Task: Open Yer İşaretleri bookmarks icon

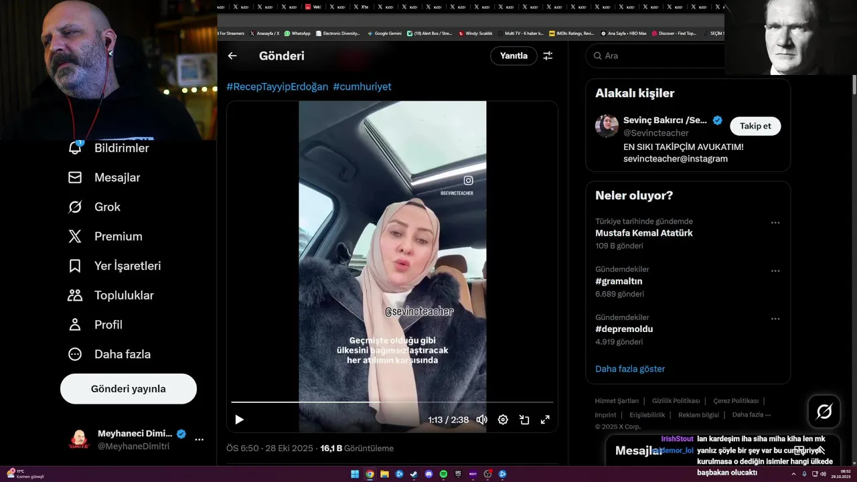Action: (x=75, y=266)
